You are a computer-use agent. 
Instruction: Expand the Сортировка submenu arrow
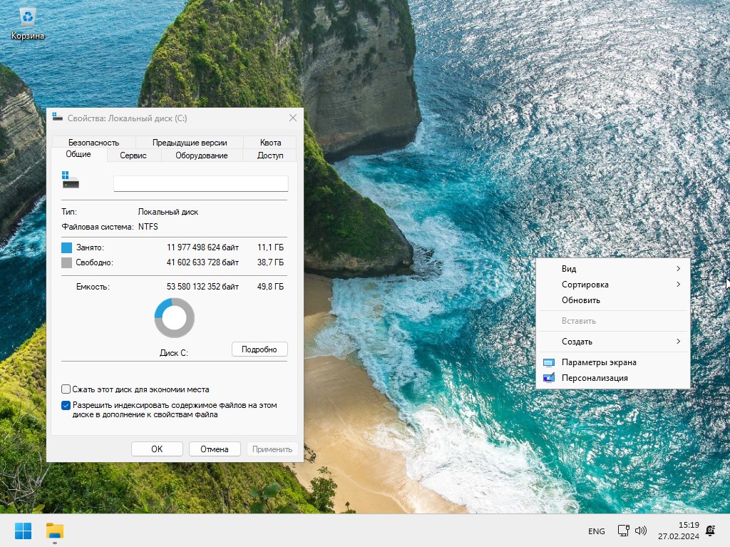[x=679, y=285]
